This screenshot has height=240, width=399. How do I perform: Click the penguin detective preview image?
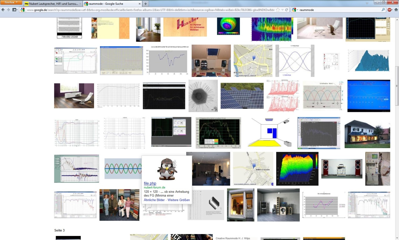pos(167,169)
